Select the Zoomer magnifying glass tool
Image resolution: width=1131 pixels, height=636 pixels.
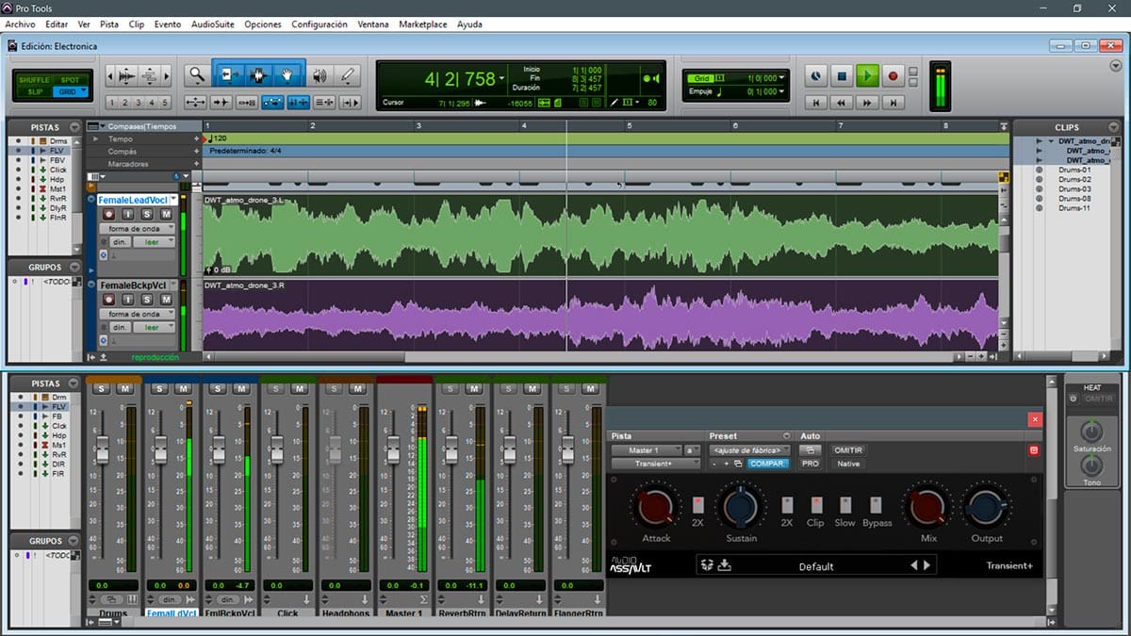196,75
